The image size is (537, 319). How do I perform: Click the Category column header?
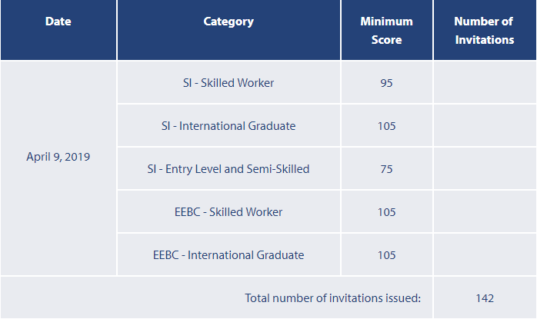[x=228, y=22]
